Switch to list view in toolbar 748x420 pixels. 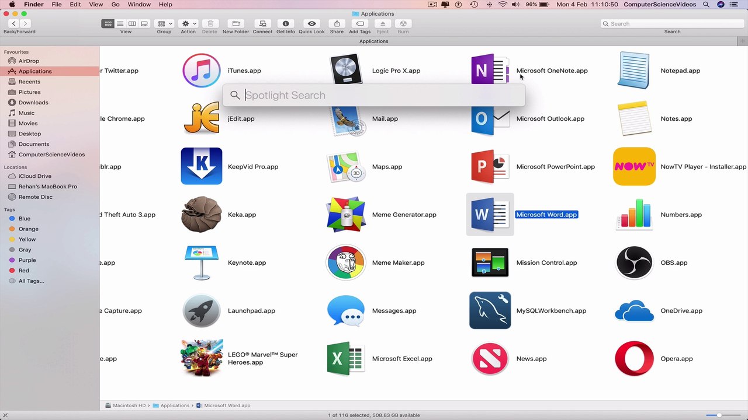pos(120,23)
